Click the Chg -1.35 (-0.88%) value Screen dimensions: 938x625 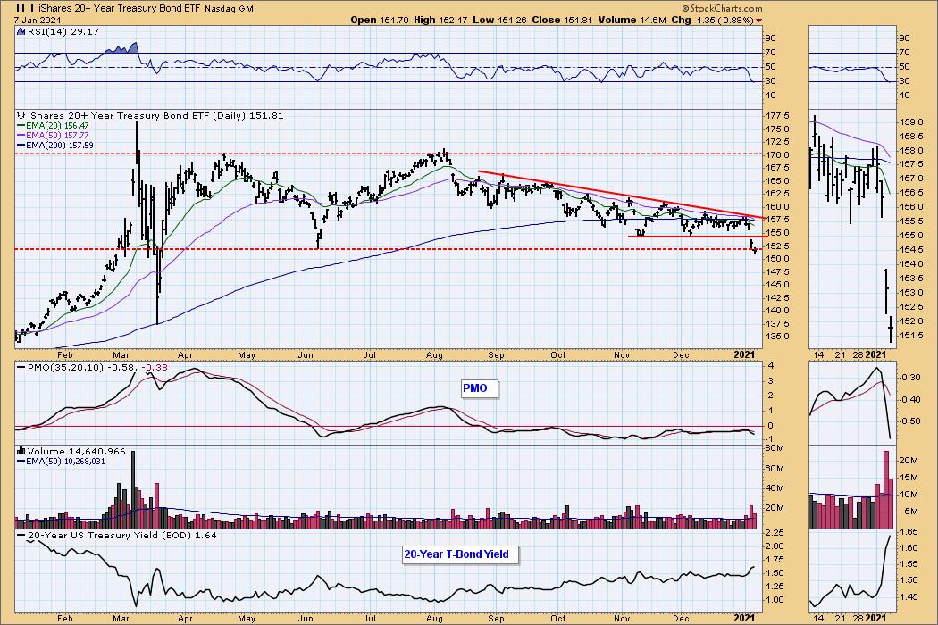tap(713, 20)
